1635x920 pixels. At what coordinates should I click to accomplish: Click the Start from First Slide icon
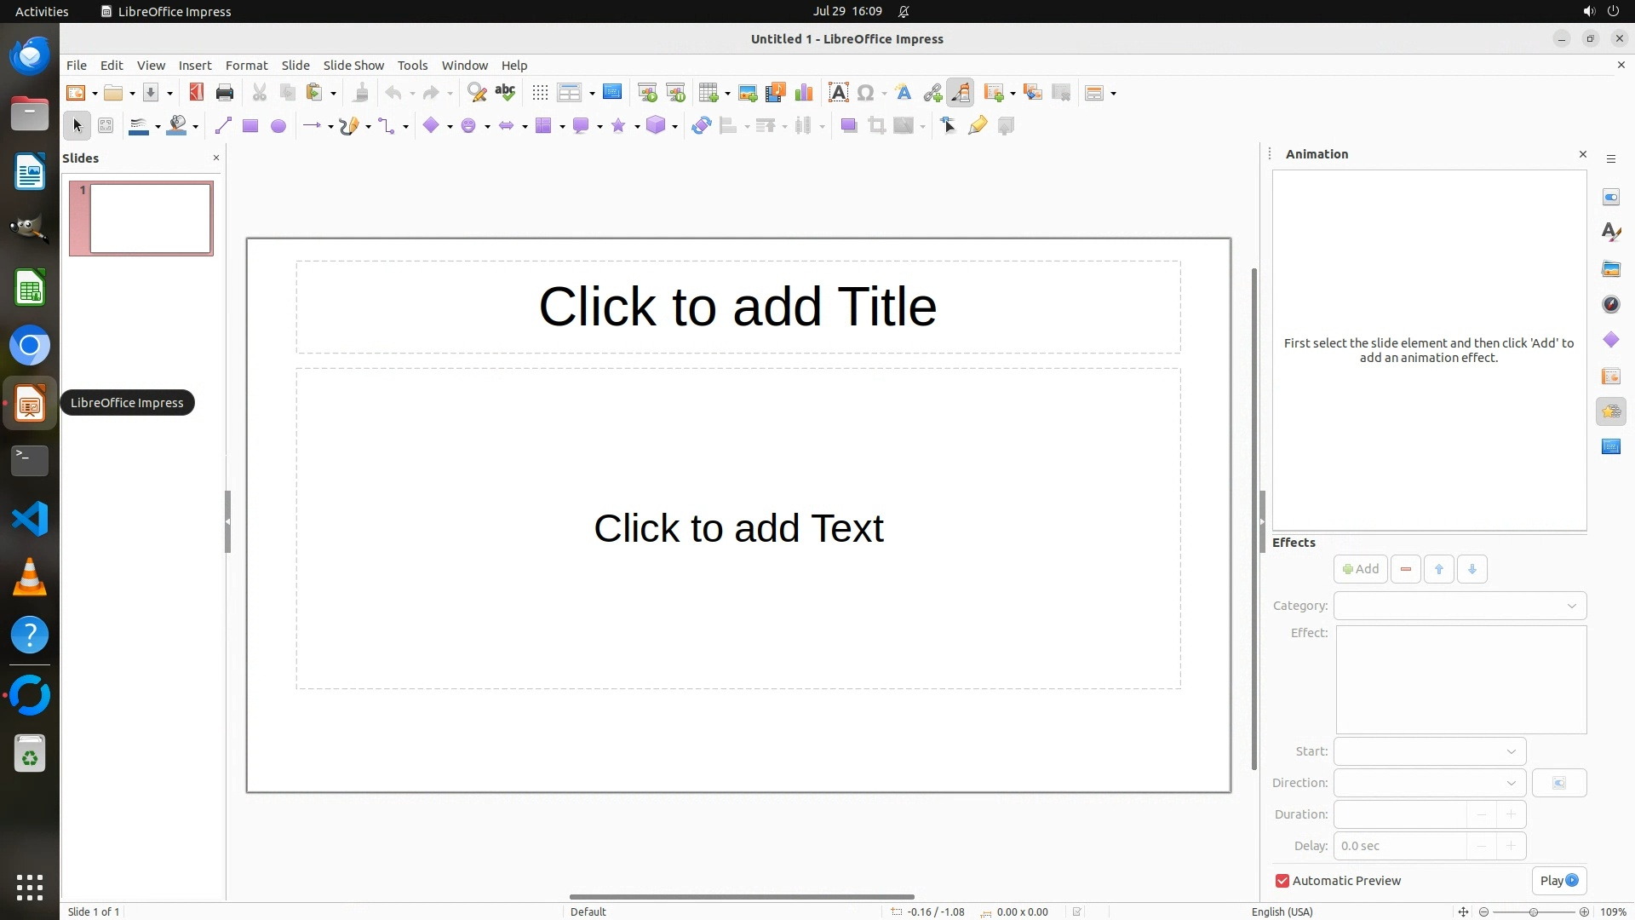[647, 93]
